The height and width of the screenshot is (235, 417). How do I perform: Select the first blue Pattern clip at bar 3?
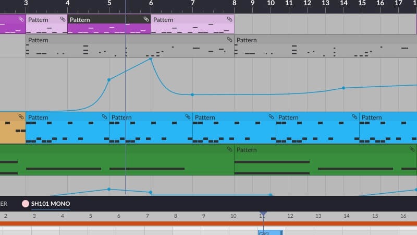click(67, 128)
